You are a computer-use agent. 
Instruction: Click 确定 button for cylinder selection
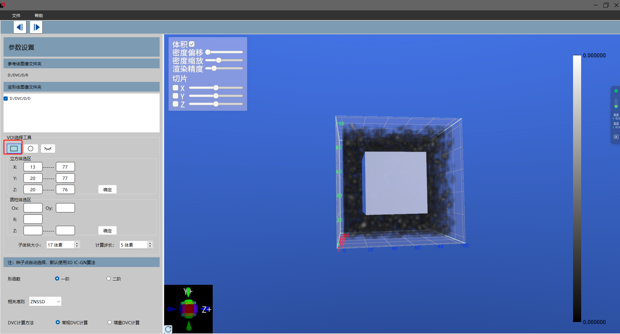tap(107, 231)
